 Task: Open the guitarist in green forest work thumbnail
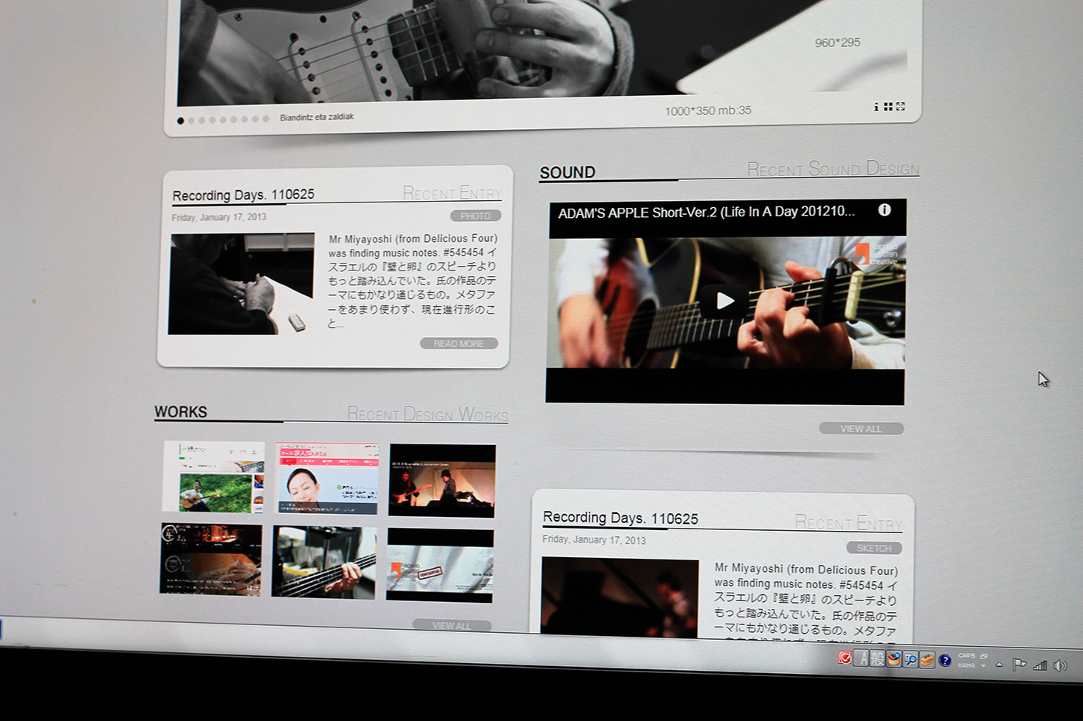pyautogui.click(x=213, y=477)
